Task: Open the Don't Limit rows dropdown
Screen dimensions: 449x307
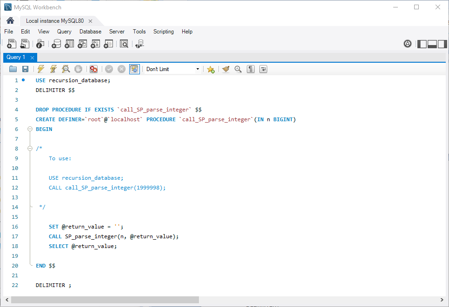Action: (172, 69)
